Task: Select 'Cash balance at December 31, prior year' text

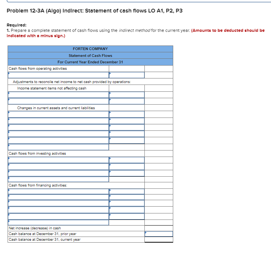Action: tap(42, 234)
